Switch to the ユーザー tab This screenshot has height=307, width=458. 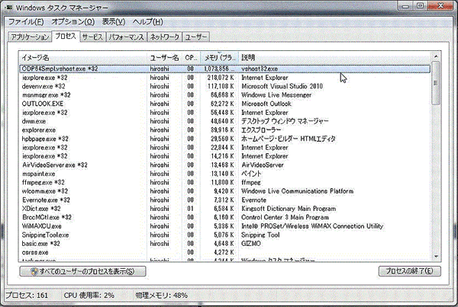coord(196,37)
